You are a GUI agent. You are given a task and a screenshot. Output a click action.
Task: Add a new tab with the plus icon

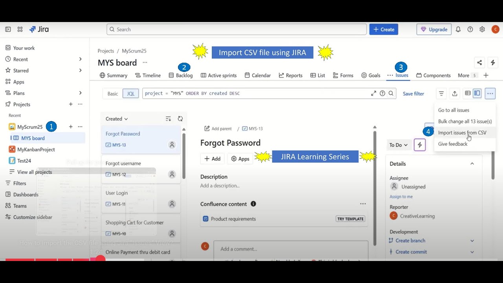[x=486, y=75]
